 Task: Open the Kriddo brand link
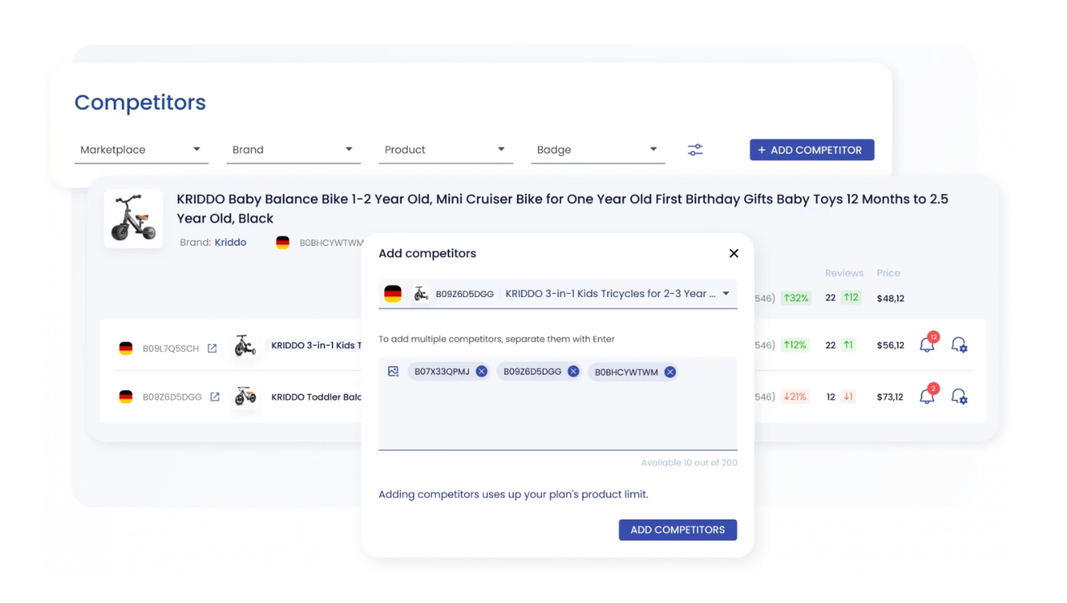tap(230, 242)
